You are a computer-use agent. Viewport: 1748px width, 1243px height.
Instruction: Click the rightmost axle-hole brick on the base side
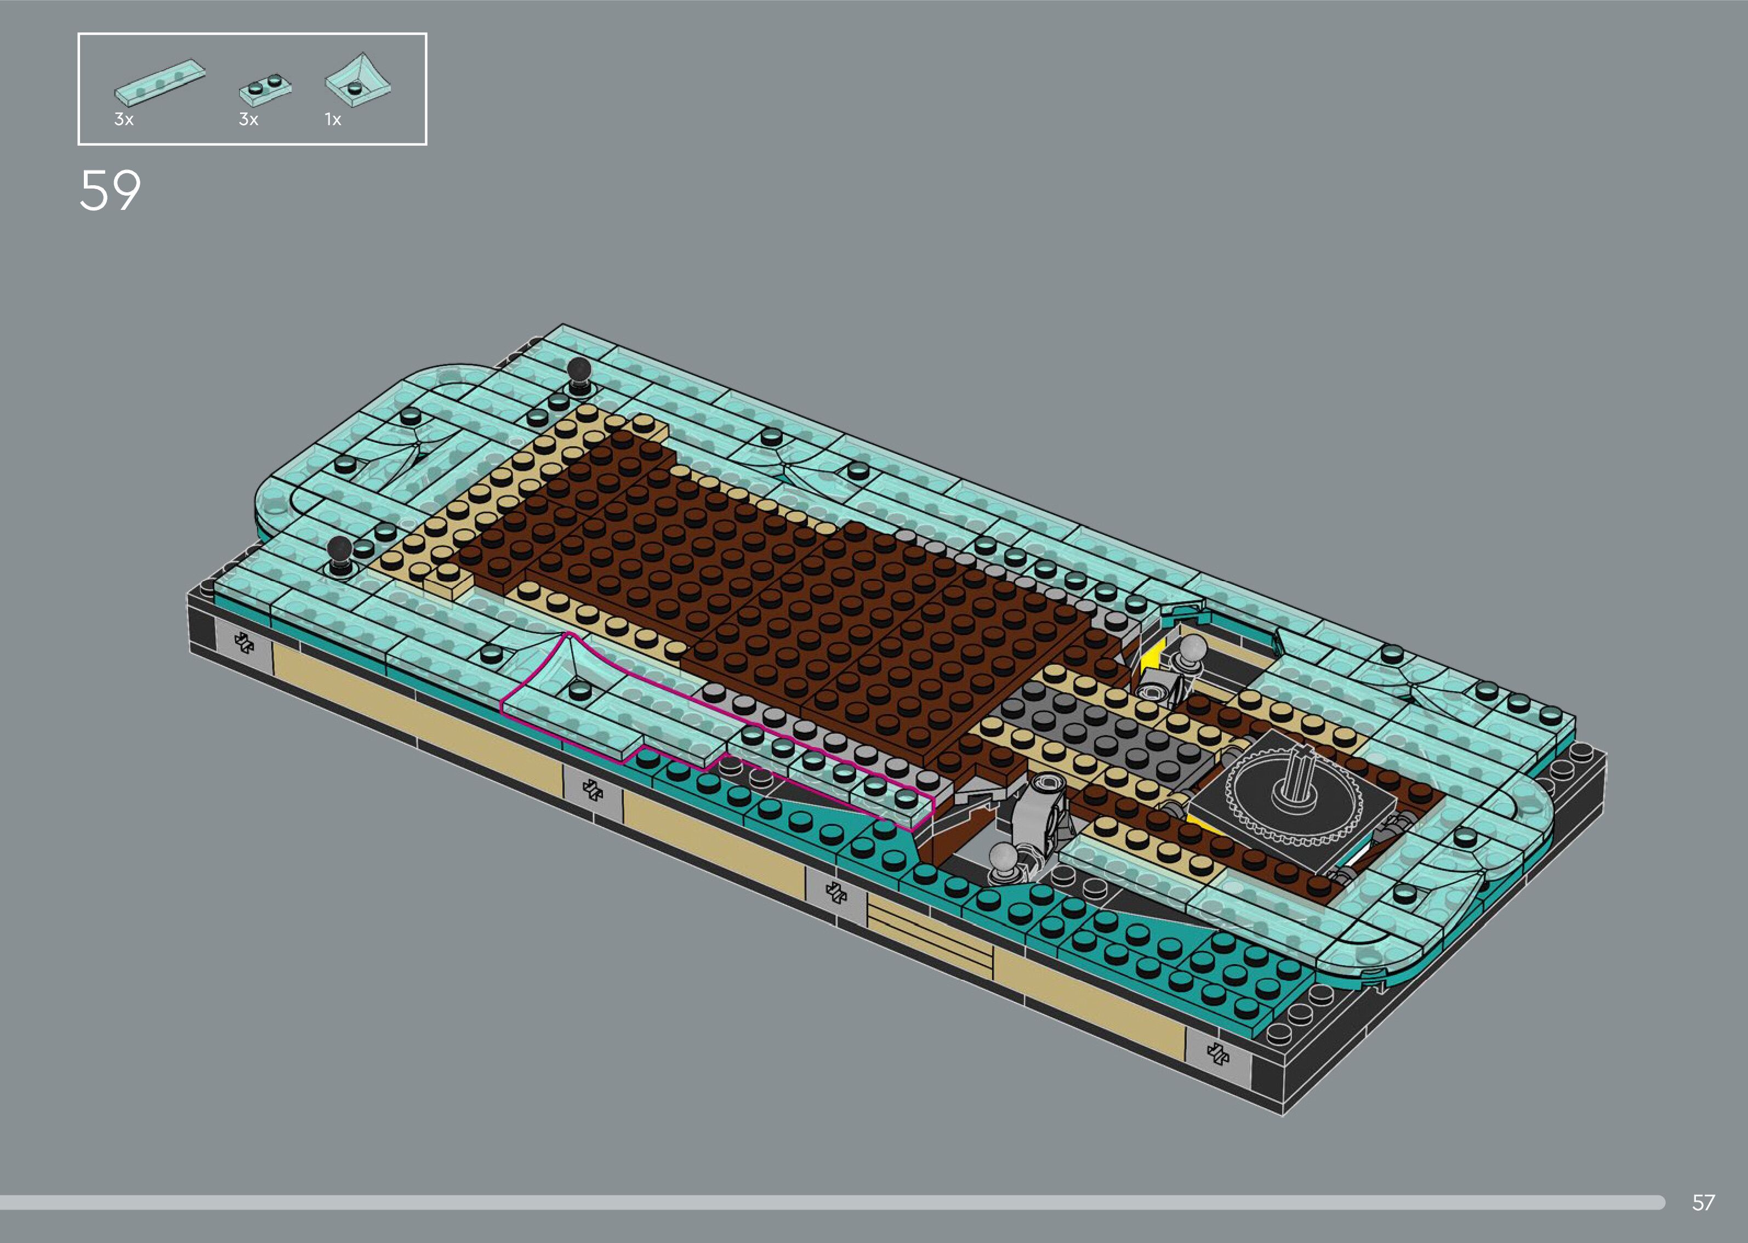[x=1217, y=1054]
